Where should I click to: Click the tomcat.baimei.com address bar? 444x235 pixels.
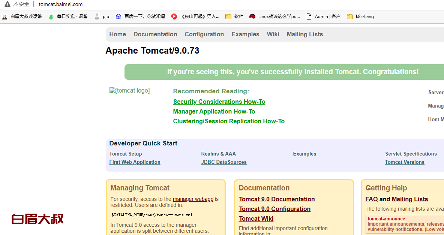tap(61, 4)
